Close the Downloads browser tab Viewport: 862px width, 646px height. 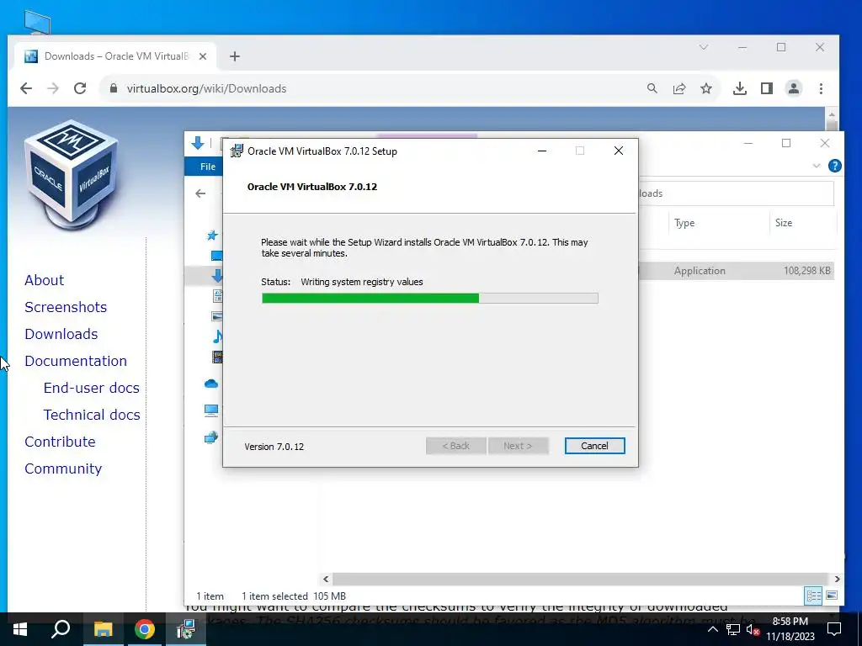click(x=203, y=56)
